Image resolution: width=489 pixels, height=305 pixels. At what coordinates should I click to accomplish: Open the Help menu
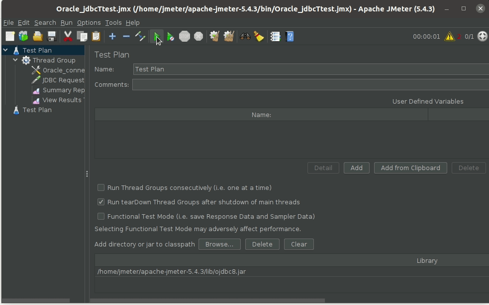tap(132, 23)
